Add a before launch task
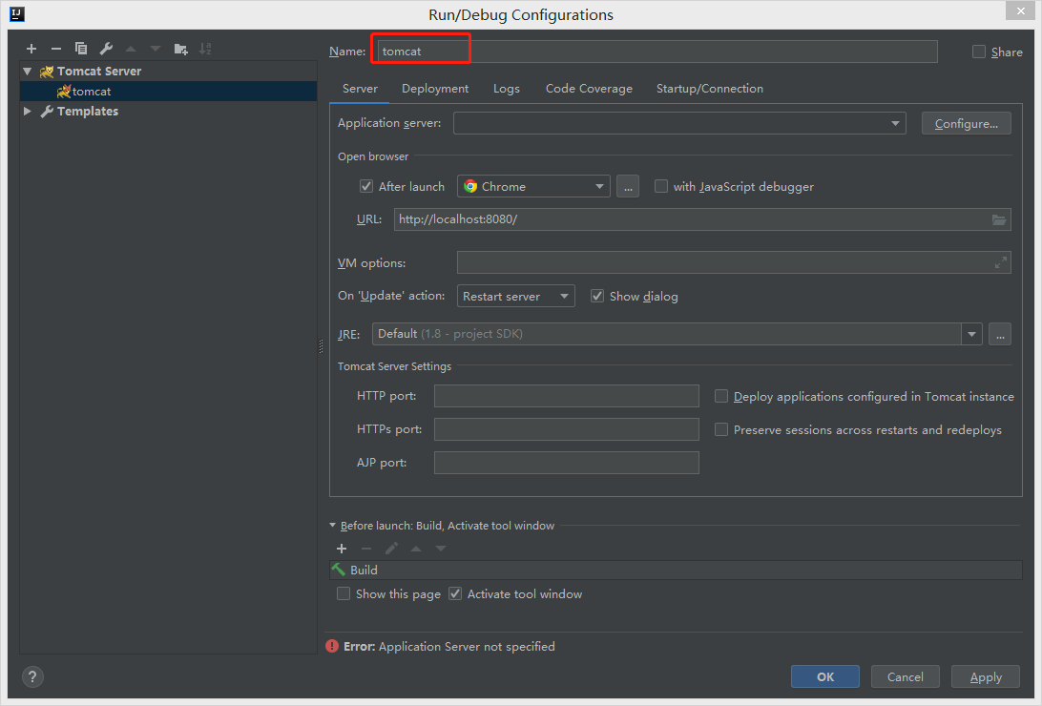The image size is (1042, 706). (x=342, y=549)
